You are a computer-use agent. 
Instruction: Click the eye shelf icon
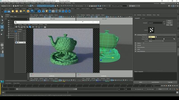tap(43, 11)
